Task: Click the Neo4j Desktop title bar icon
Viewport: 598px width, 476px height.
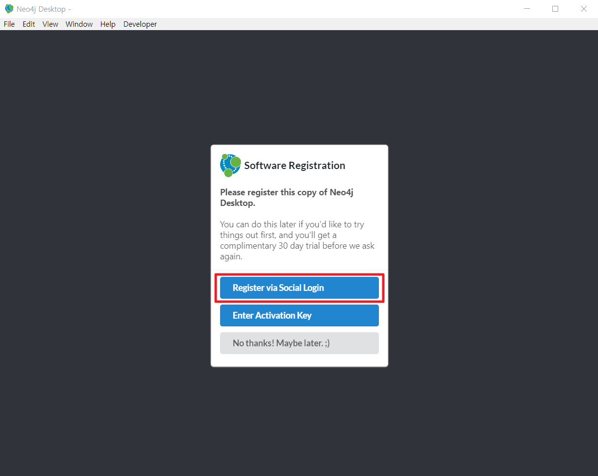Action: coord(9,9)
